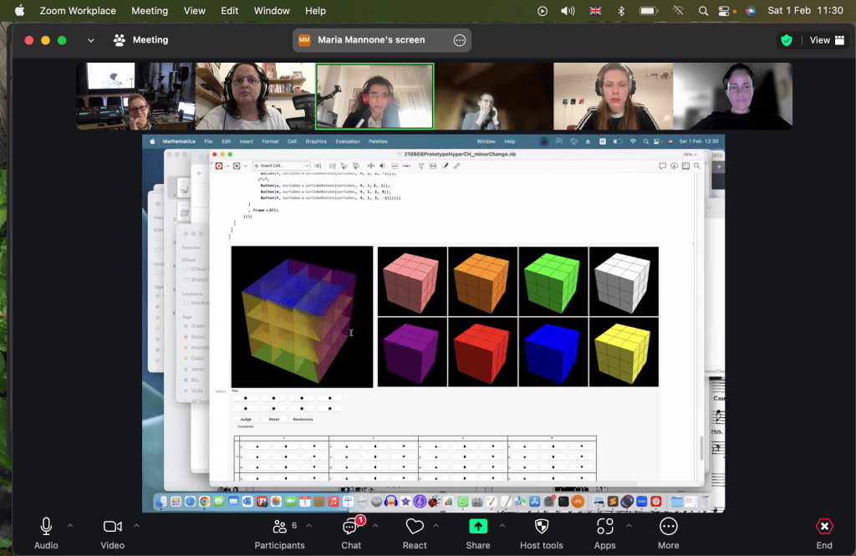This screenshot has width=856, height=556.
Task: Mute the microphone with the Audio icon
Action: click(46, 526)
